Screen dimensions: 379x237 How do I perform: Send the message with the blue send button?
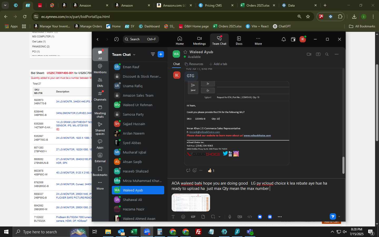point(333,216)
